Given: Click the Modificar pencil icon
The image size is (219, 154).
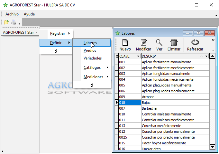Looking at the screenshot, I should tap(143, 42).
